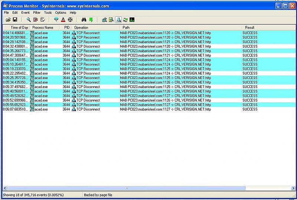Toggle Show Network Activity icon
Screen dimensions: 297x200
pyautogui.click(x=118, y=20)
